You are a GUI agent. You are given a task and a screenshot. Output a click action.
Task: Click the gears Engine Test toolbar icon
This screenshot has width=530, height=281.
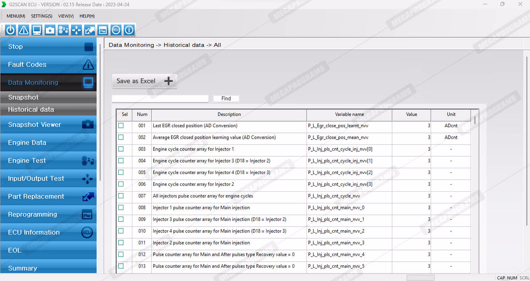pyautogui.click(x=63, y=30)
